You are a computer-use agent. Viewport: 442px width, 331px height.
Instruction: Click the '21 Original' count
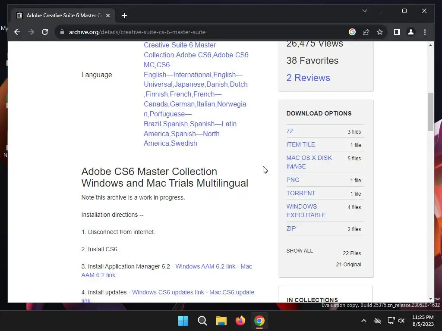pos(348,265)
